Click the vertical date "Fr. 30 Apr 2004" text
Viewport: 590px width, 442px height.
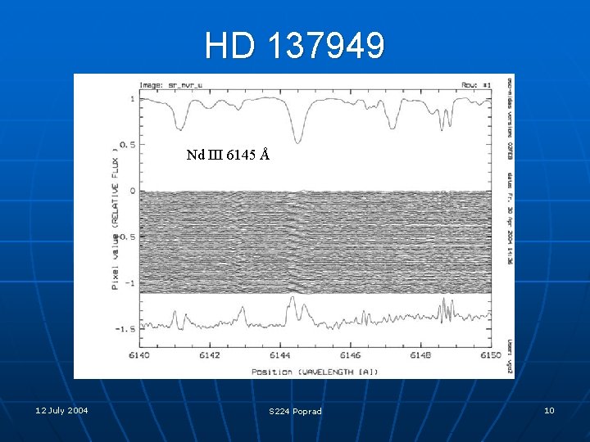(x=510, y=219)
